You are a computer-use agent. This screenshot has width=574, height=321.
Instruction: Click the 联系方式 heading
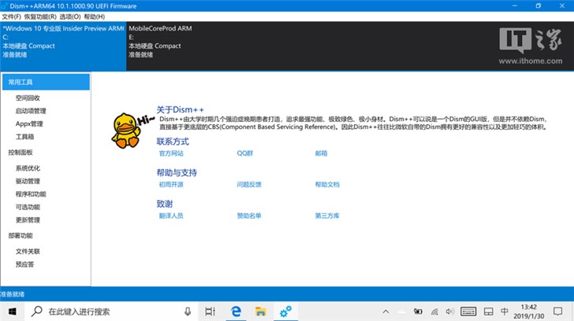173,142
